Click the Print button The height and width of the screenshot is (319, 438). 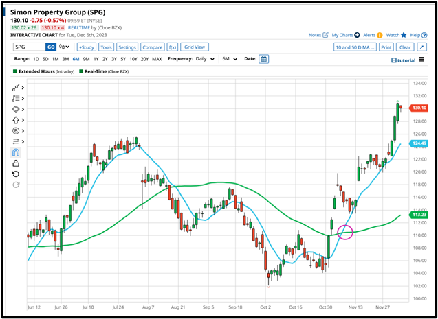pyautogui.click(x=386, y=47)
